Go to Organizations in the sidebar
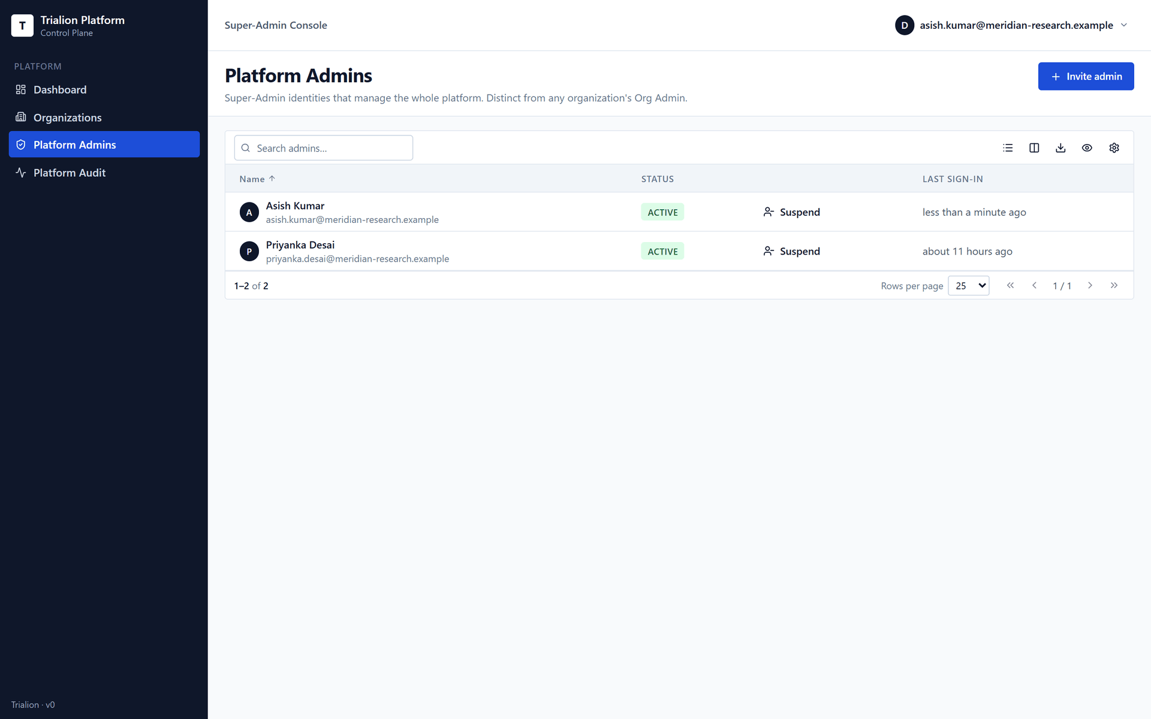 [x=104, y=117]
